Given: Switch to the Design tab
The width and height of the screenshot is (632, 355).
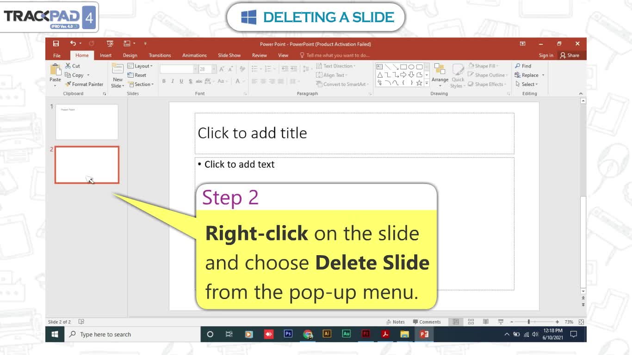Looking at the screenshot, I should tap(130, 55).
